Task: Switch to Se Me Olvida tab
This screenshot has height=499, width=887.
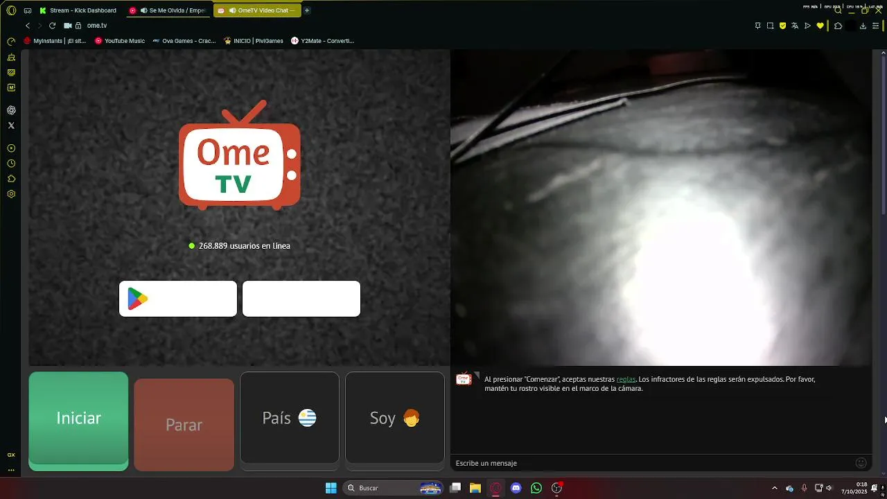Action: point(168,10)
